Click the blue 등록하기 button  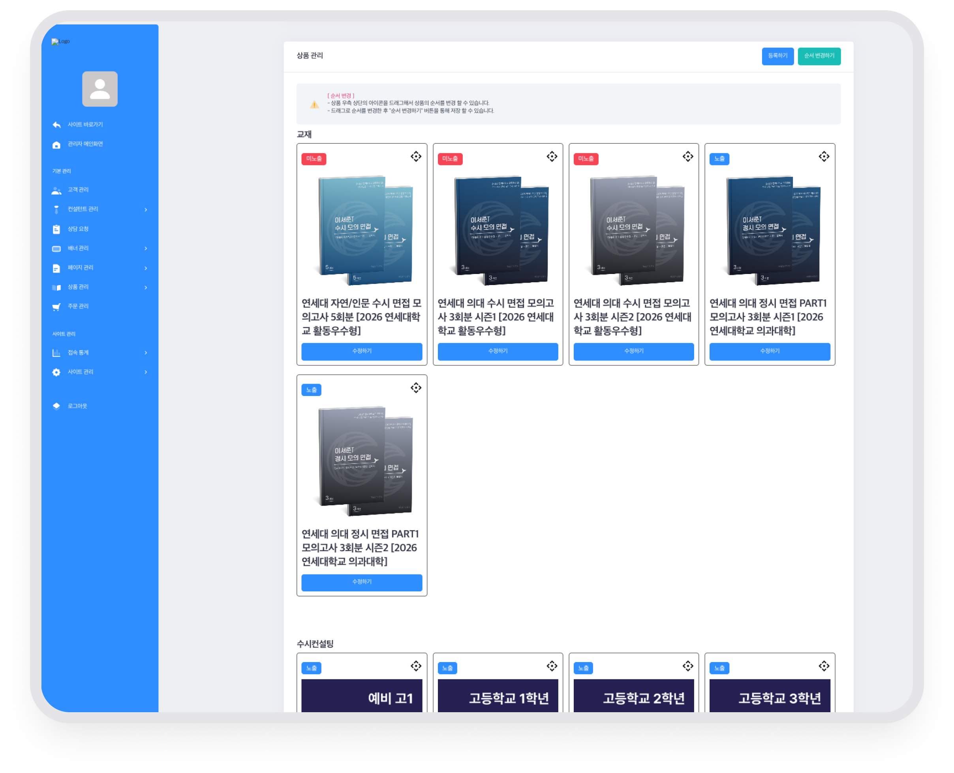point(777,56)
